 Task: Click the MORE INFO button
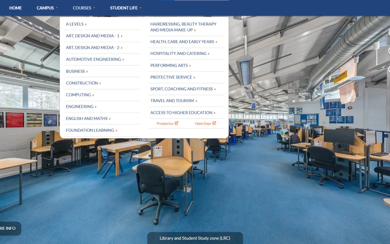[10, 228]
